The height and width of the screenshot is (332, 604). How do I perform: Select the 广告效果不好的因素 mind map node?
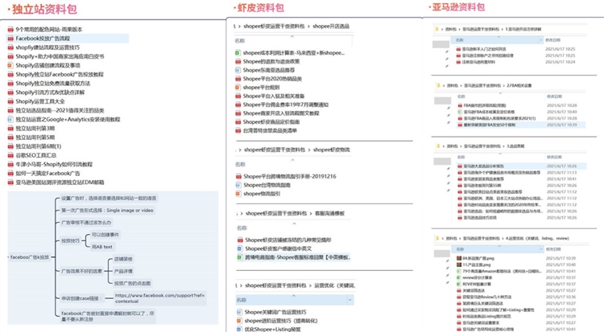pyautogui.click(x=81, y=271)
